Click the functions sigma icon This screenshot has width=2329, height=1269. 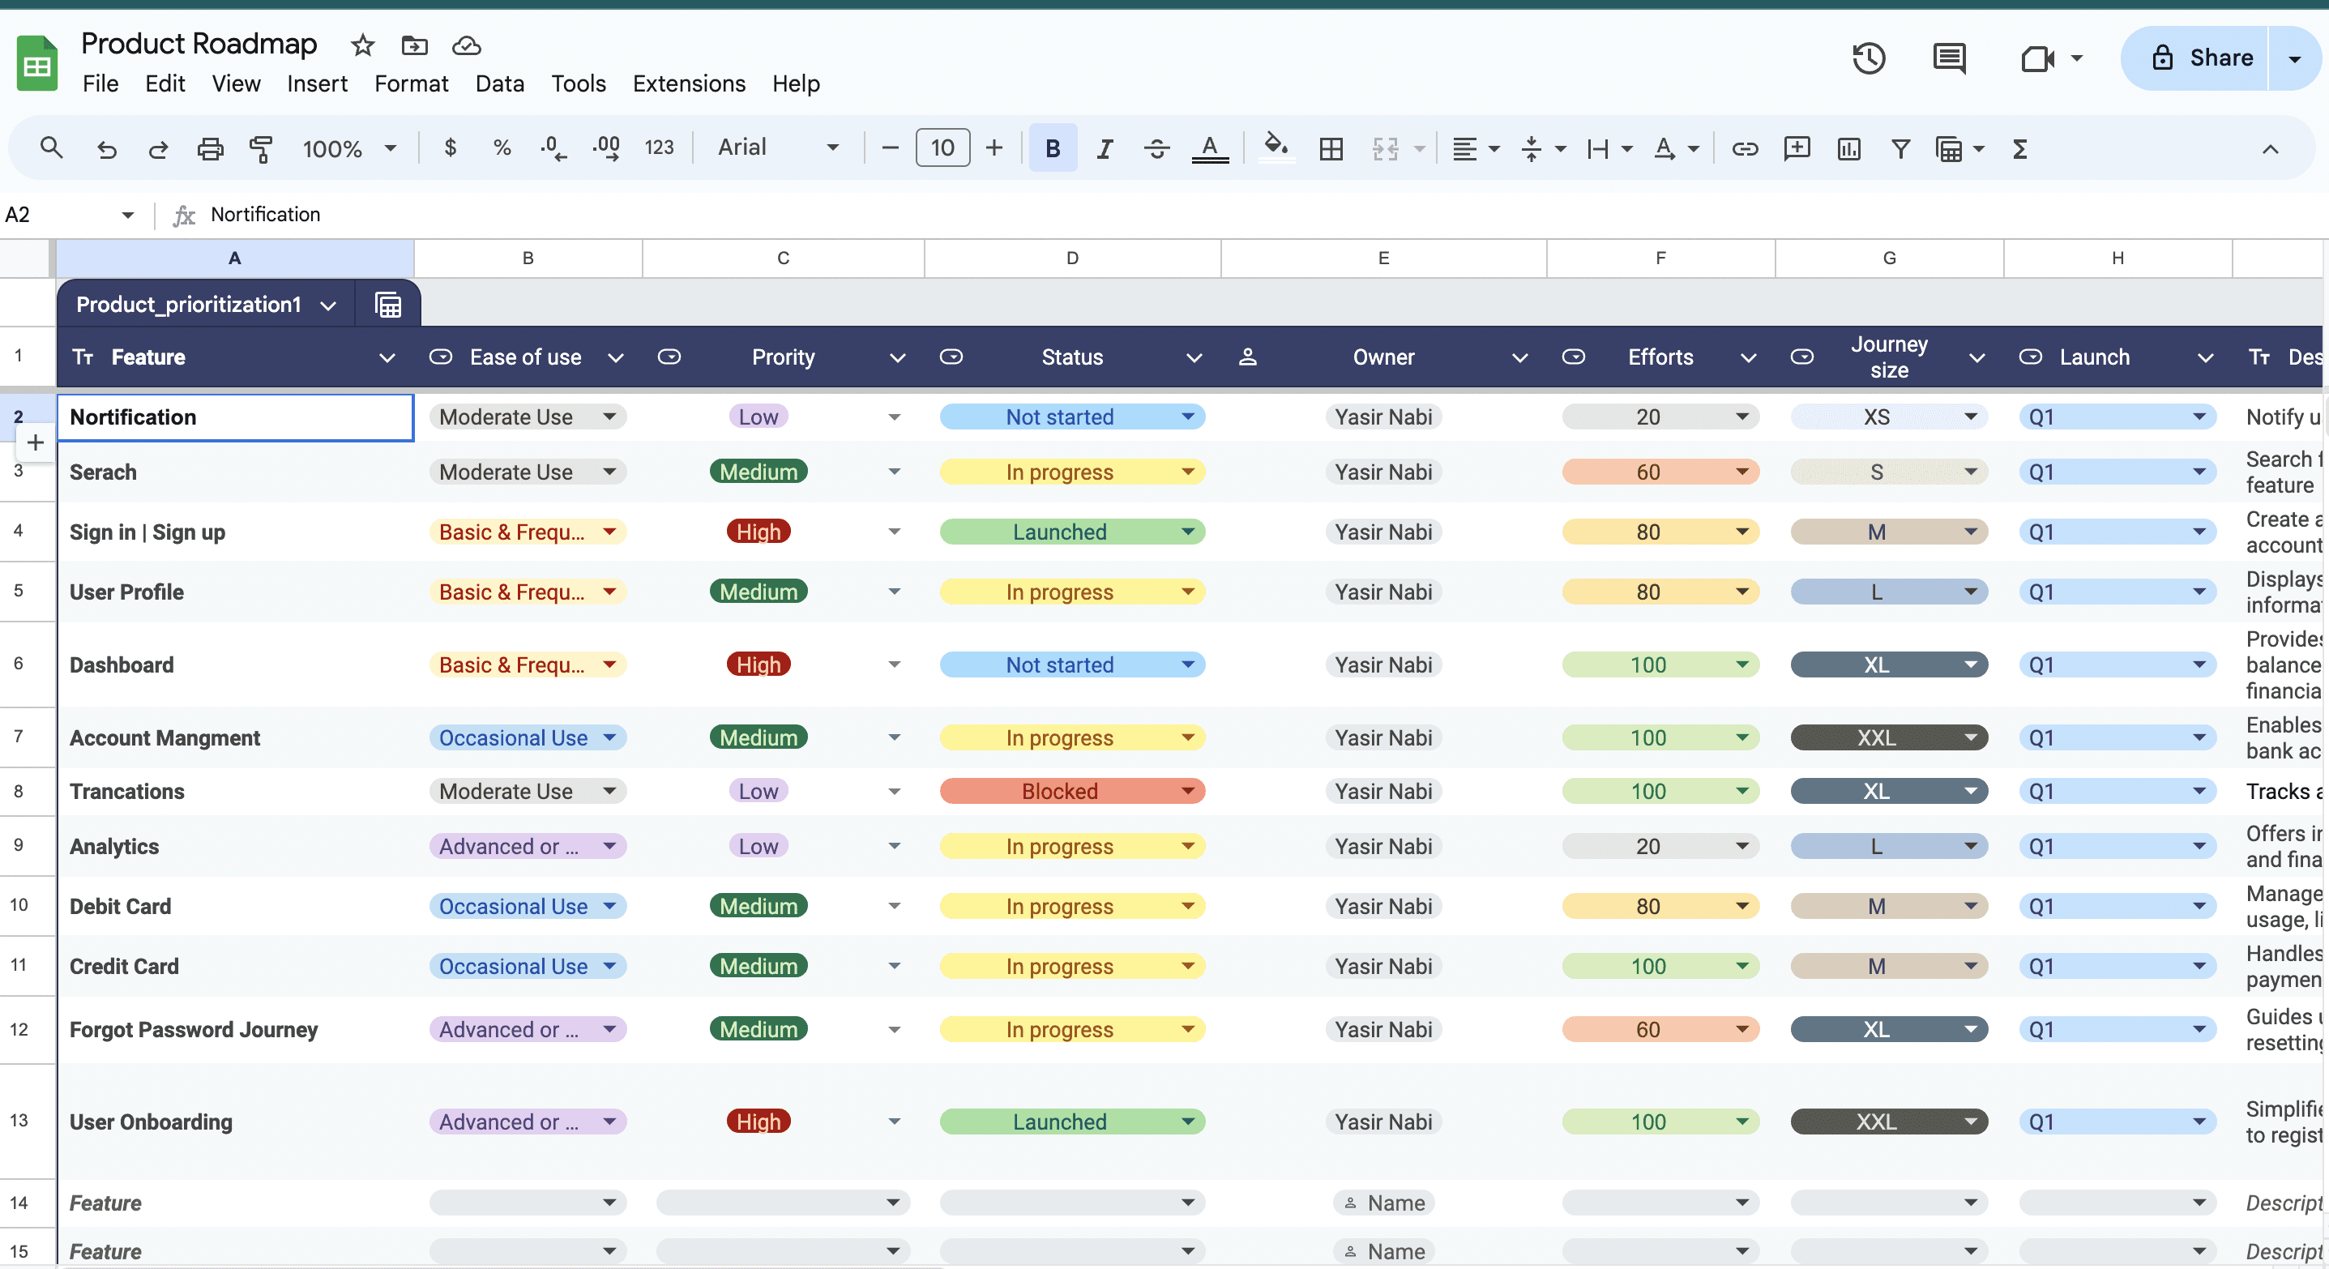pos(2019,148)
